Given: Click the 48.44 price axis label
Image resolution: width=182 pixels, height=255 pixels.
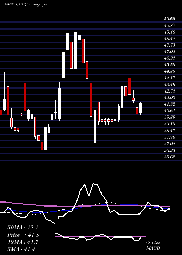Looking at the screenshot, I should tap(170, 39).
